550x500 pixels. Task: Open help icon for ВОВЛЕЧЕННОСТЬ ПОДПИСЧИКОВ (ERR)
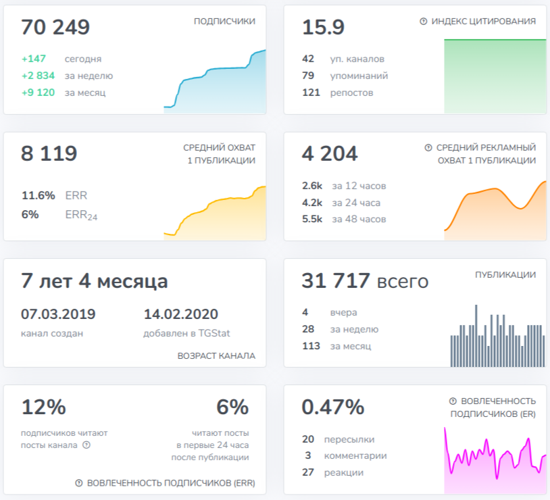click(x=79, y=483)
